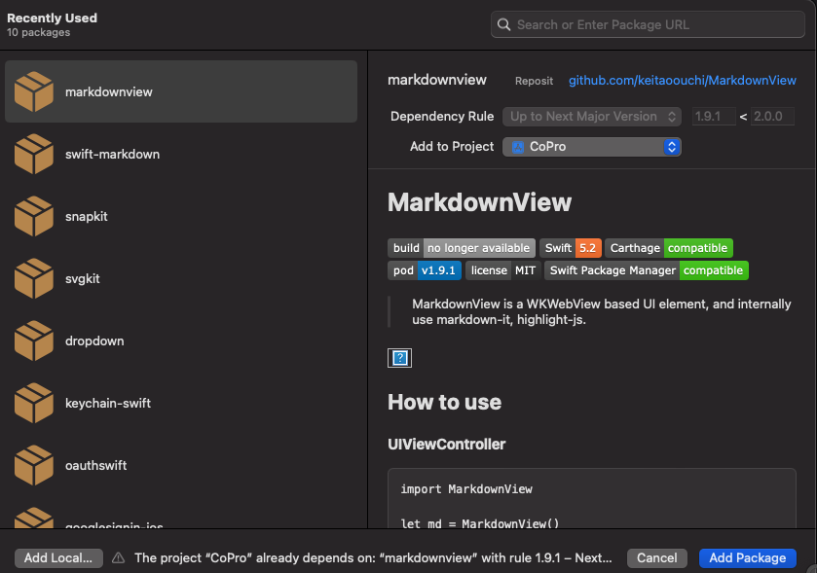Click the Add Local... button
The image size is (817, 573).
tap(58, 557)
